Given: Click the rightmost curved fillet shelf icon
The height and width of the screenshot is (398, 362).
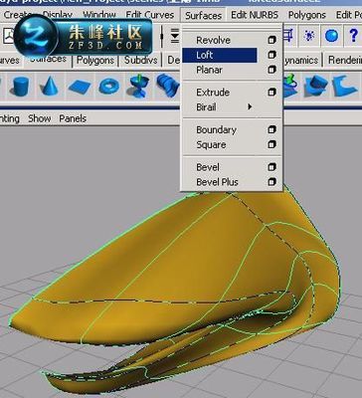Looking at the screenshot, I should 345,86.
